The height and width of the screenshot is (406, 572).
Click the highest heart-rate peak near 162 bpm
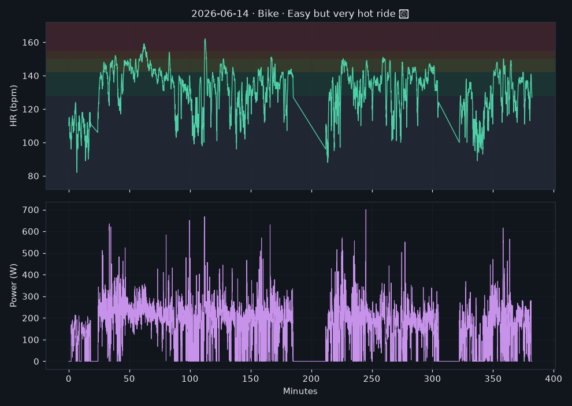205,40
